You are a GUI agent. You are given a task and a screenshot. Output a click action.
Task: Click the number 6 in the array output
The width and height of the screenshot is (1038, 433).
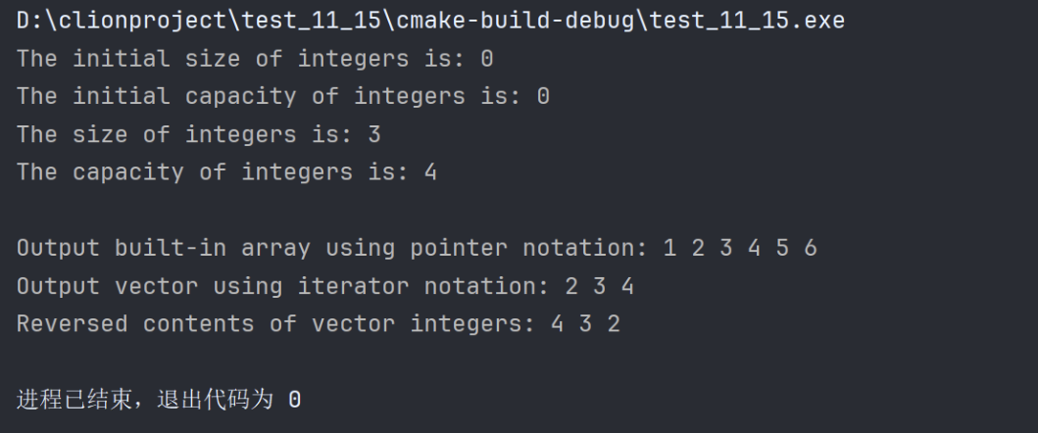810,248
